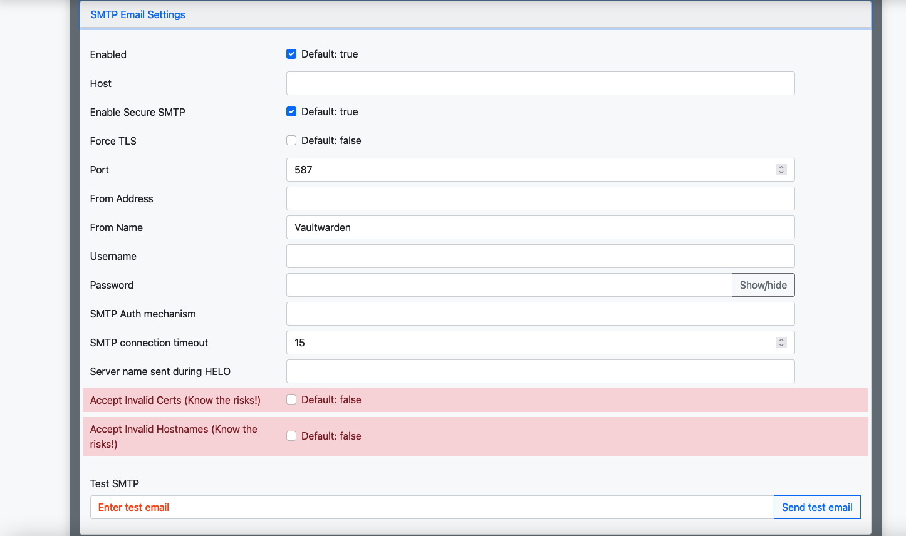Click the 'Enabled' label
This screenshot has width=906, height=536.
click(x=108, y=54)
